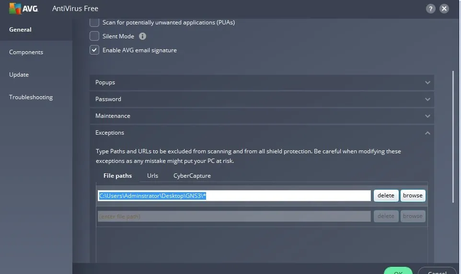Expand the Popups section
Screen dimensions: 461x274
262,82
